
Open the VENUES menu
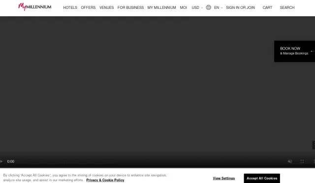(x=106, y=8)
